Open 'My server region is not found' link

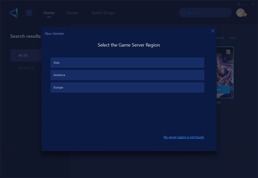tap(184, 137)
